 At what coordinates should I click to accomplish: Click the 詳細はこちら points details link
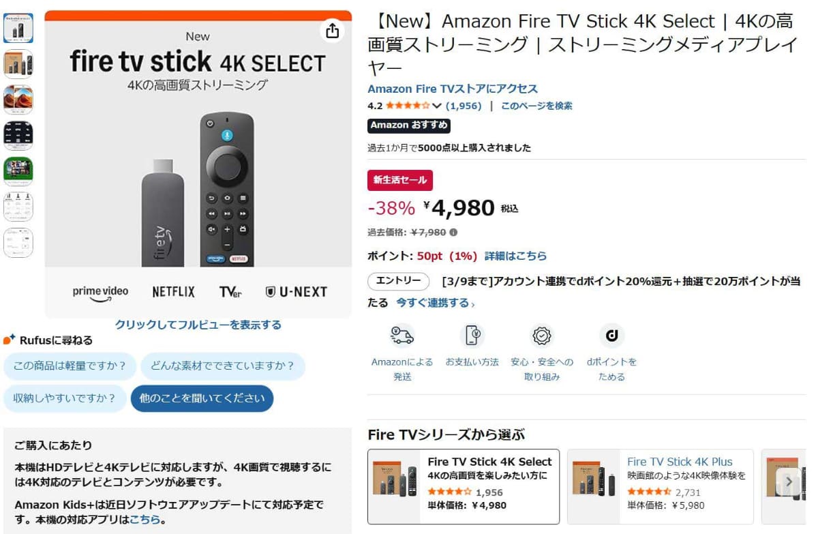point(515,256)
